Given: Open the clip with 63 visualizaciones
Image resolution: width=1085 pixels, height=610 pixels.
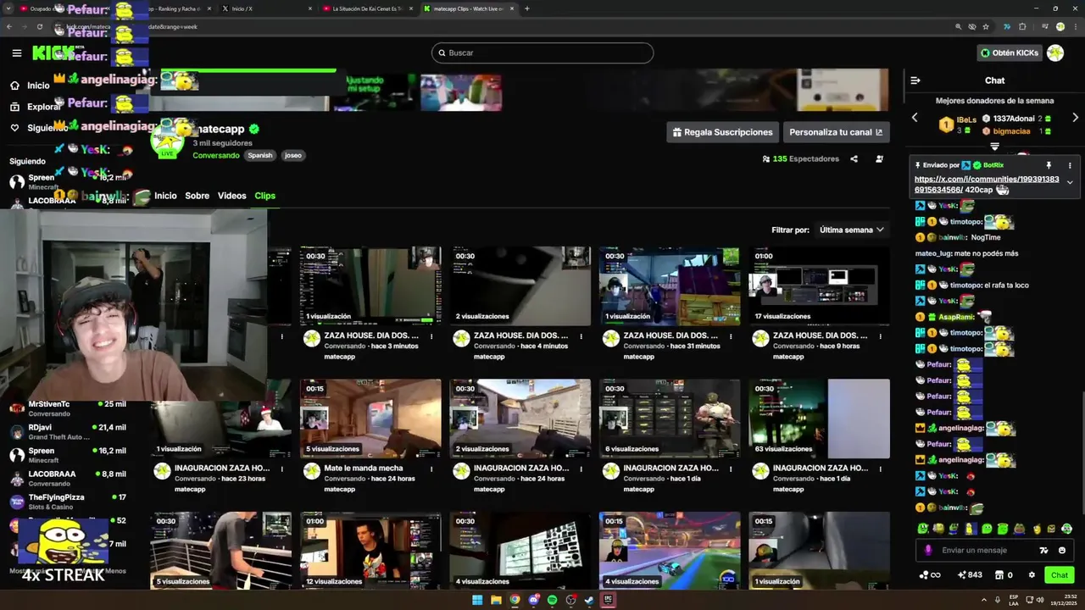Looking at the screenshot, I should (819, 419).
